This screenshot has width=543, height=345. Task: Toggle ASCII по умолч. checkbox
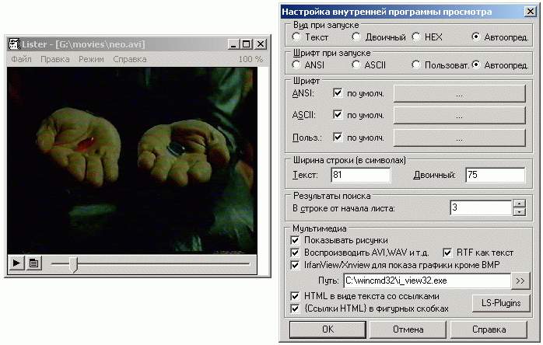(338, 114)
